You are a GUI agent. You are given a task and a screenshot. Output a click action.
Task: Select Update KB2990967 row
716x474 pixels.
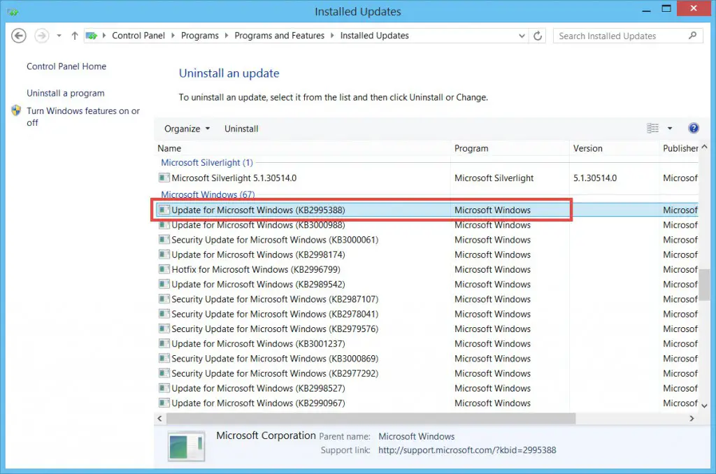(427, 403)
